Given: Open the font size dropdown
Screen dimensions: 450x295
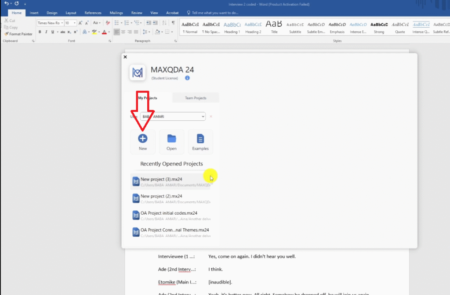Looking at the screenshot, I should pyautogui.click(x=74, y=23).
